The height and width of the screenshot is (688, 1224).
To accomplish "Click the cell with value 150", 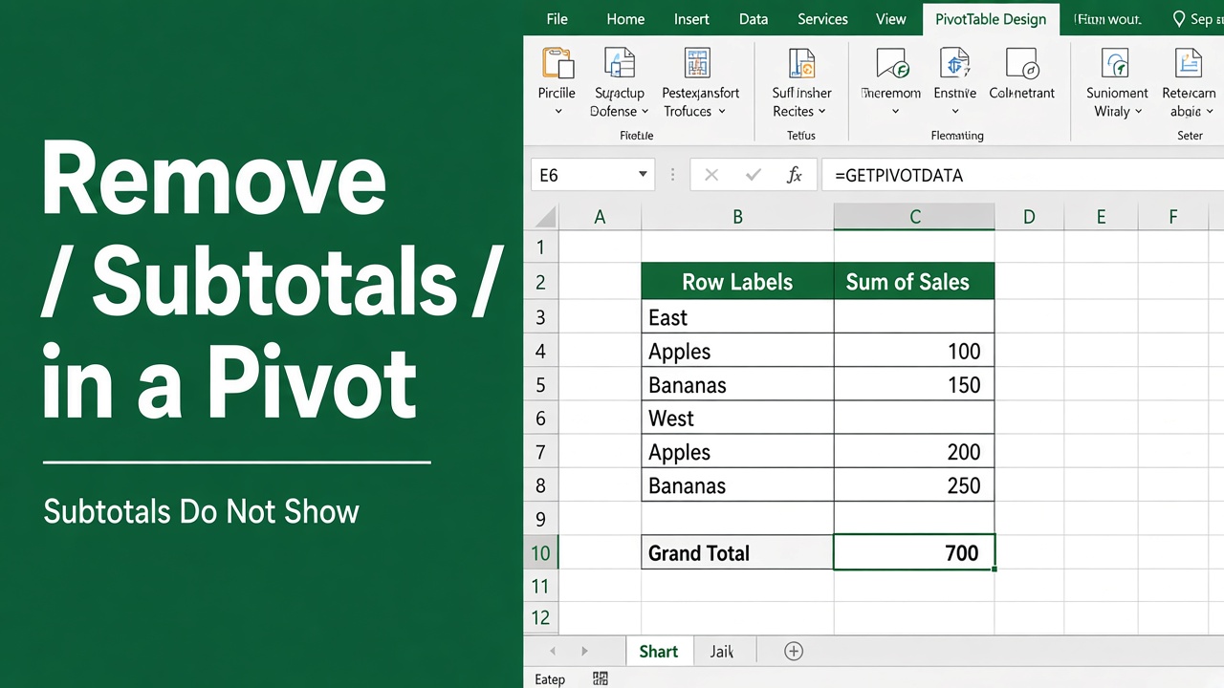I will click(x=914, y=384).
